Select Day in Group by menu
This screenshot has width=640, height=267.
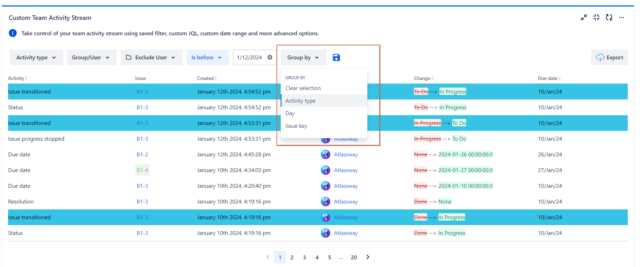click(x=290, y=113)
